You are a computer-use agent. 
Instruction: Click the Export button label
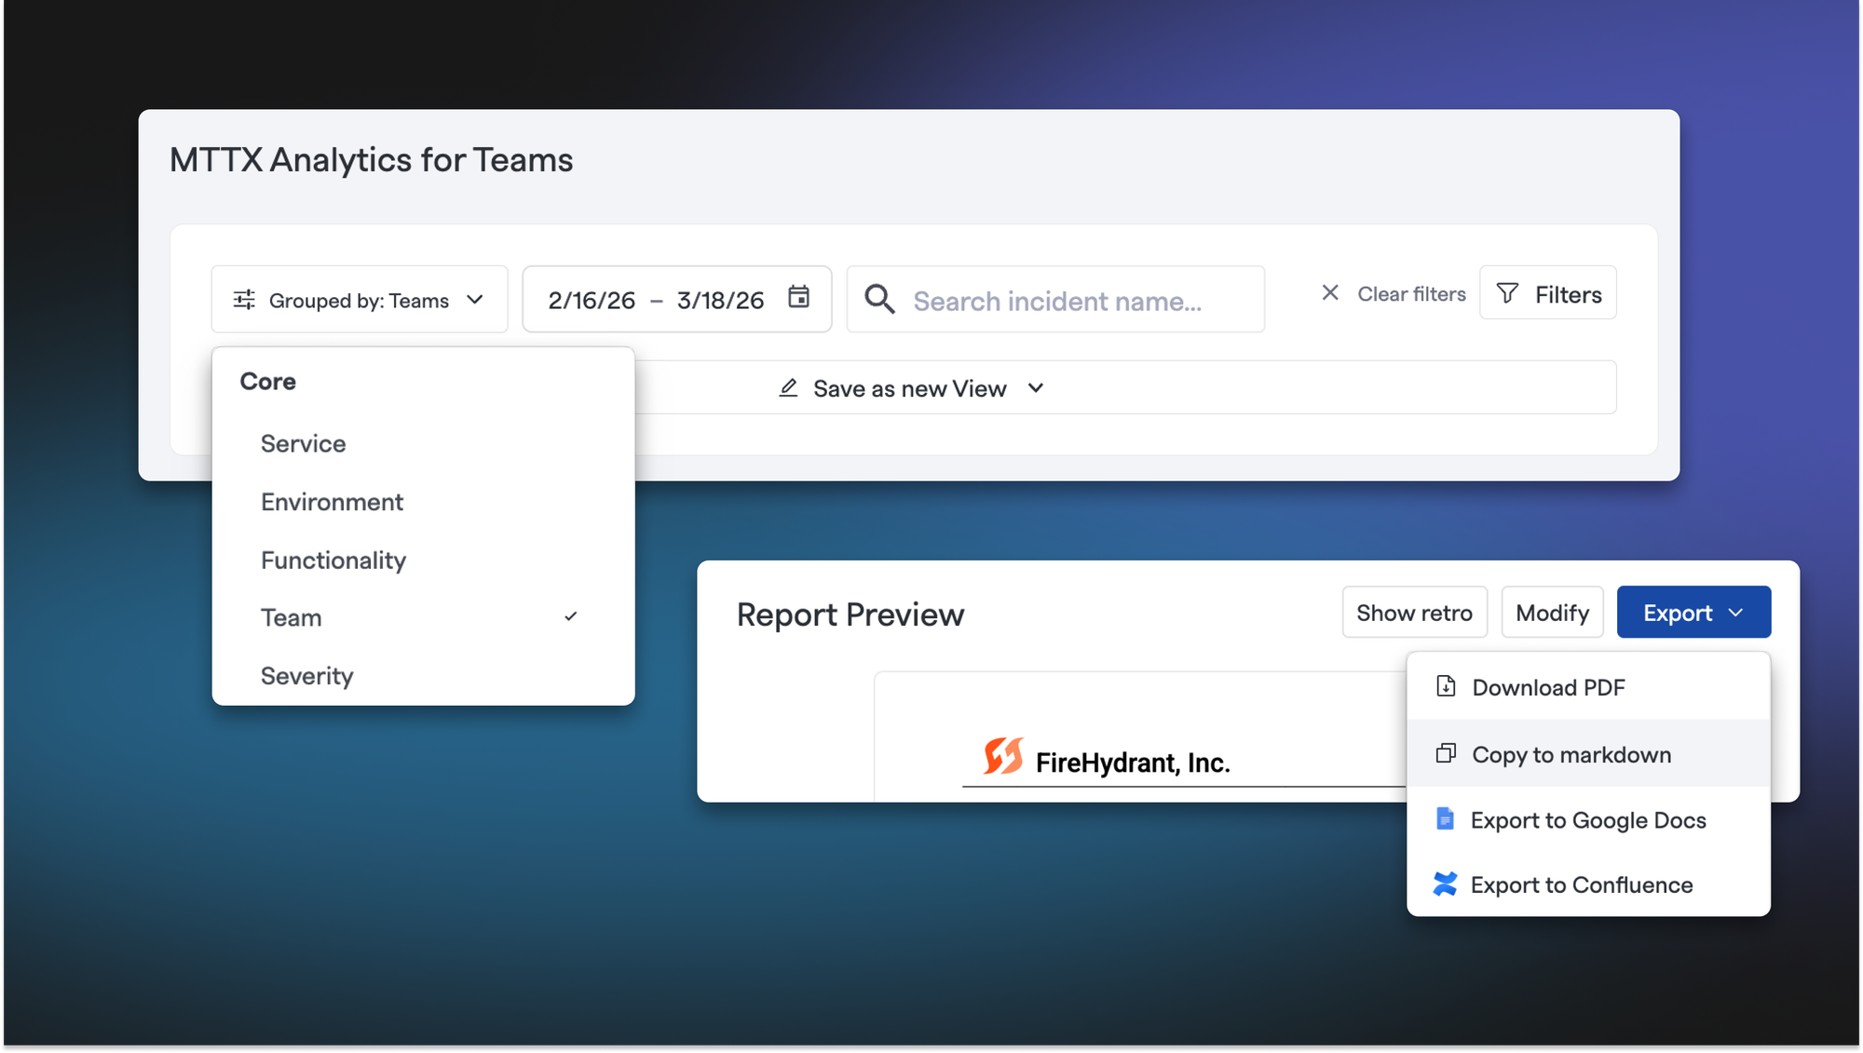1678,613
